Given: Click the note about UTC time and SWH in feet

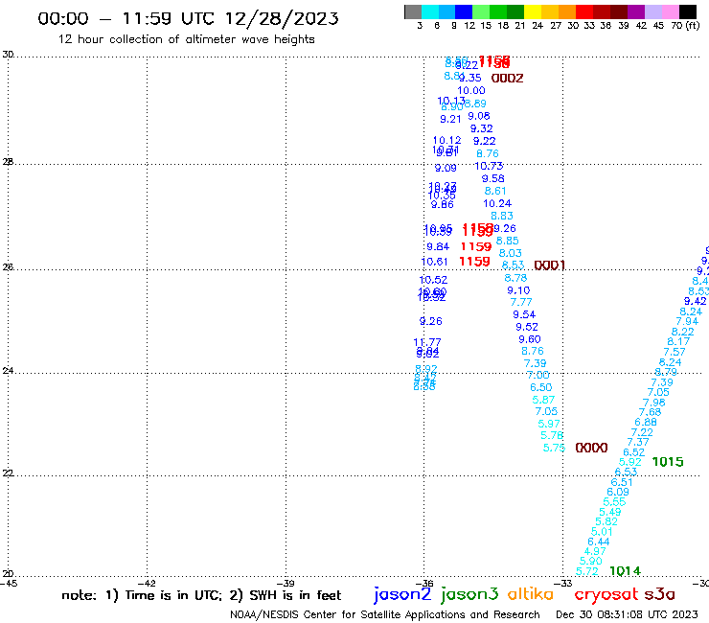Looking at the screenshot, I should pyautogui.click(x=201, y=595).
